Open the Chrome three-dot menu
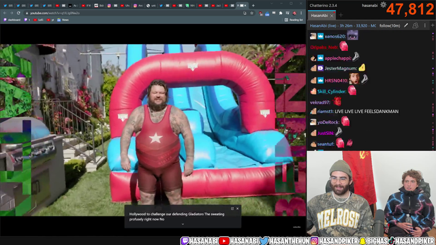 pyautogui.click(x=301, y=13)
